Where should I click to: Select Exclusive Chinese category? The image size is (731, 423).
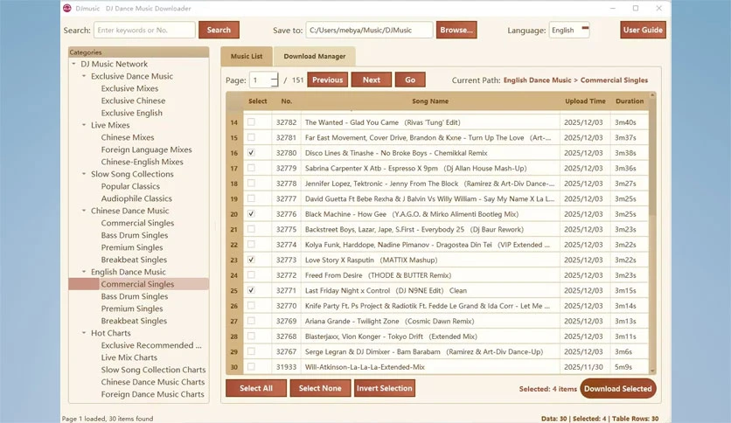[x=133, y=101]
